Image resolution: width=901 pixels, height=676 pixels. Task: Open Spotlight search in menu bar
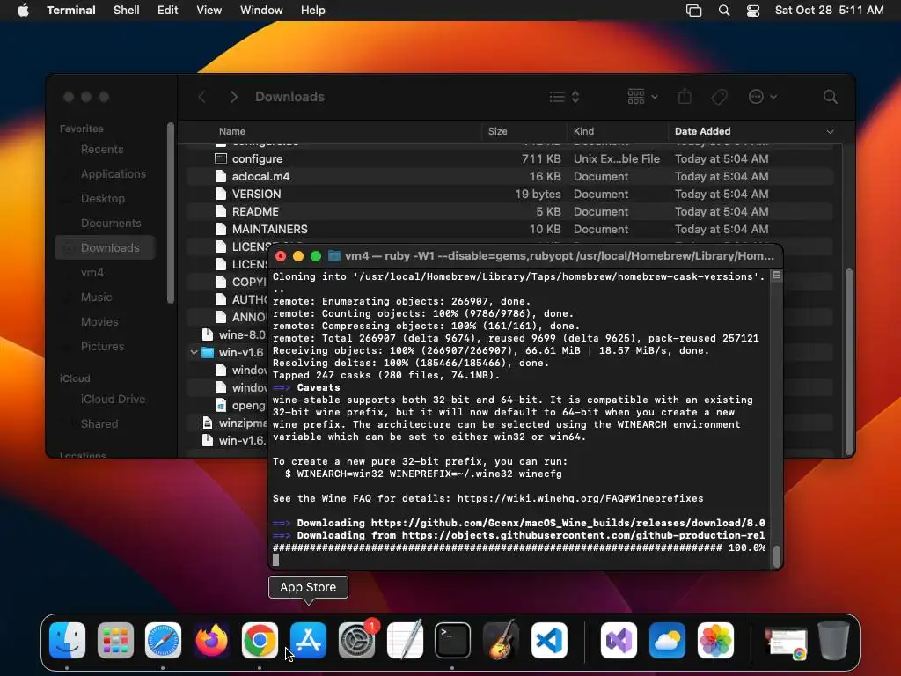tap(724, 11)
